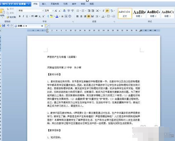Viewport: 175px width, 141px height.
Task: Click the Paste clipboard icon
Action: pyautogui.click(x=2, y=11)
